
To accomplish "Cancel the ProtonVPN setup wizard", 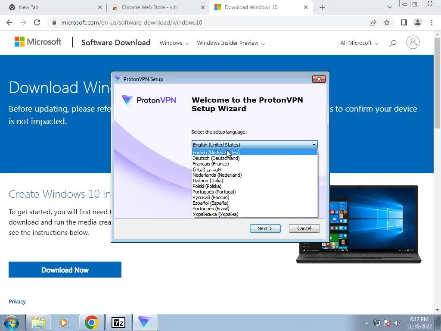I will pos(304,228).
